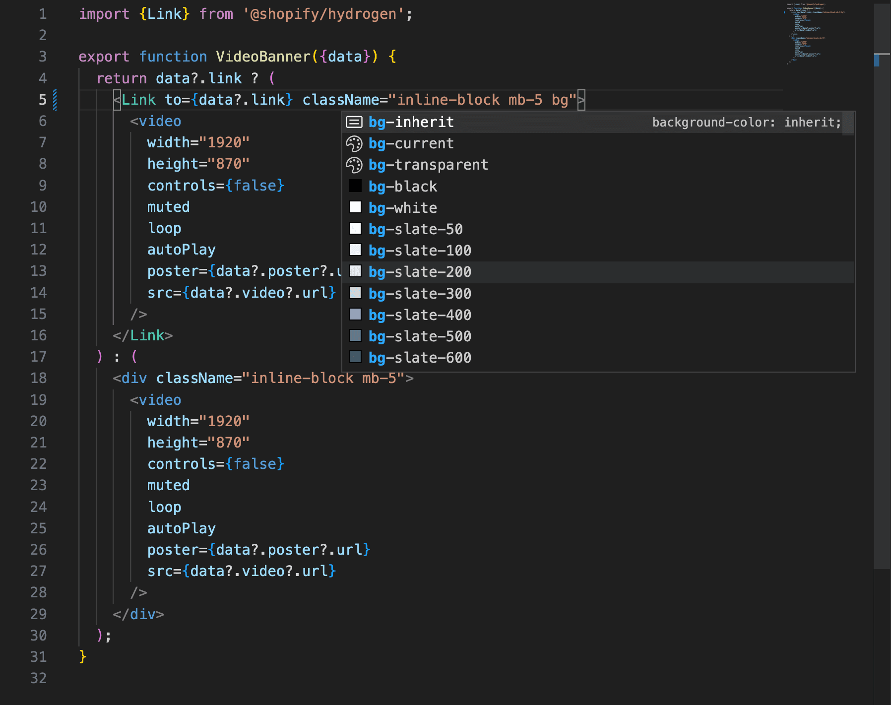Image resolution: width=891 pixels, height=705 pixels.
Task: Click the swatch icon beside bg-slate-300
Action: point(355,293)
